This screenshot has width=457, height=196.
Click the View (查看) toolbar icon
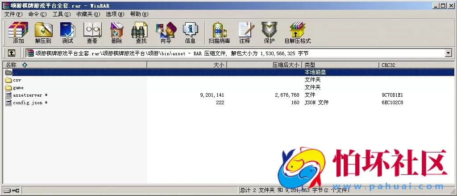(92, 30)
